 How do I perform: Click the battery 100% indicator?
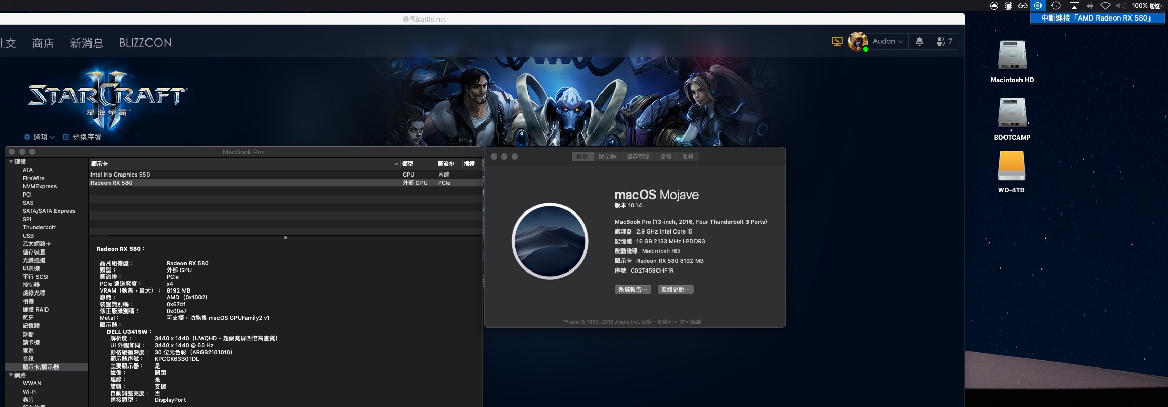pyautogui.click(x=1146, y=6)
